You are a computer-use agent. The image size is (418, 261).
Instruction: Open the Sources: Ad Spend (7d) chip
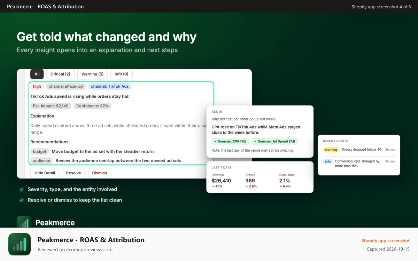point(274,141)
